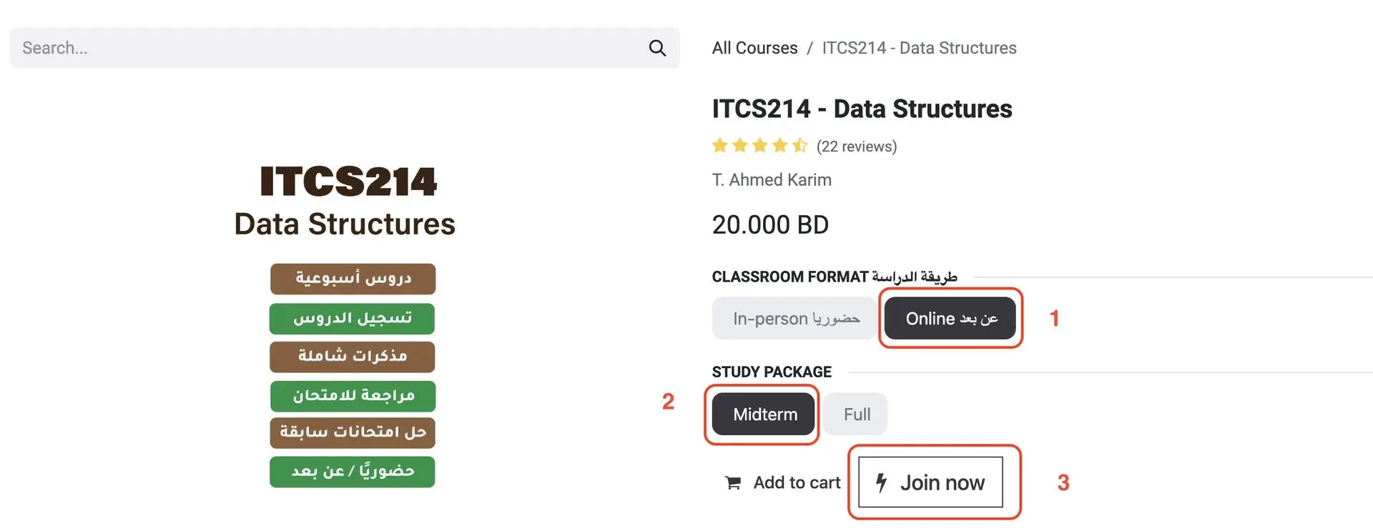The height and width of the screenshot is (531, 1373).
Task: Click Add to cart
Action: 783,483
